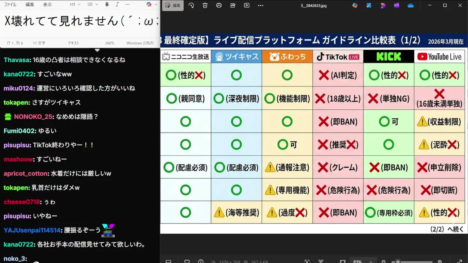This screenshot has width=468, height=263.
Task: Click the 行 1, 列 6 cursor position indicator
Action: (15, 43)
